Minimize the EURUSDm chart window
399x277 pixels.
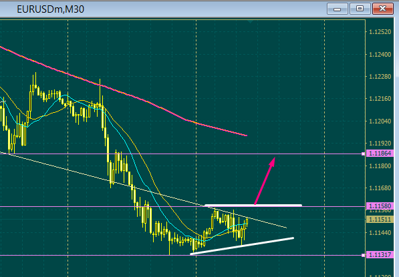337,9
